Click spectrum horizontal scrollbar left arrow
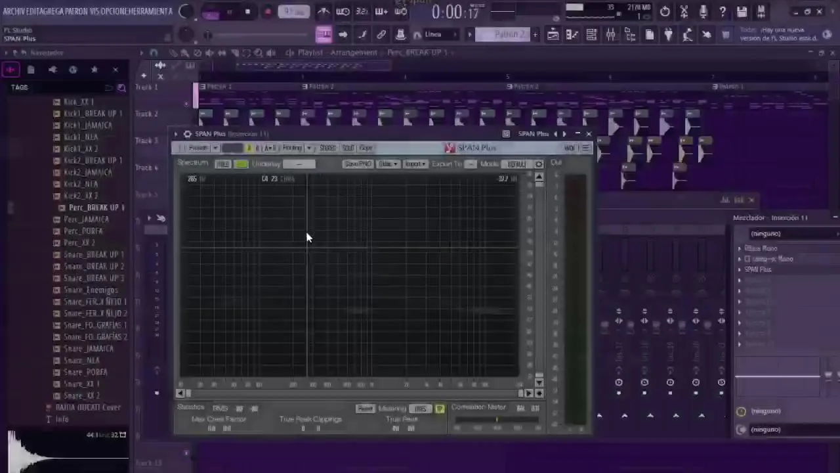Viewport: 840px width, 473px height. coord(180,394)
